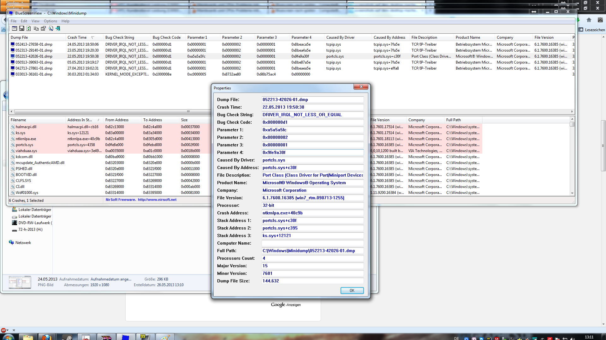Image resolution: width=606 pixels, height=340 pixels.
Task: Open the View menu
Action: point(35,21)
